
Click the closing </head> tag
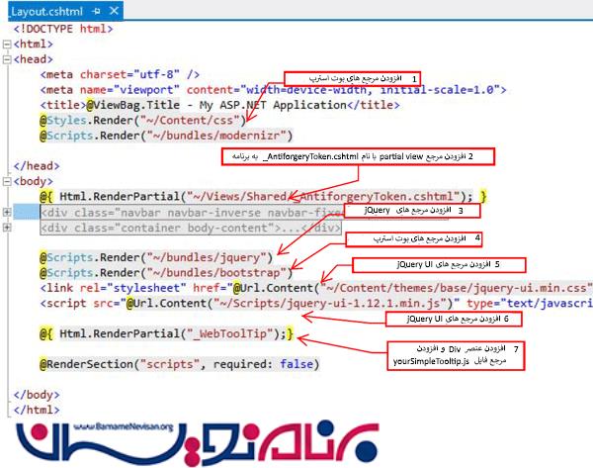coord(37,166)
